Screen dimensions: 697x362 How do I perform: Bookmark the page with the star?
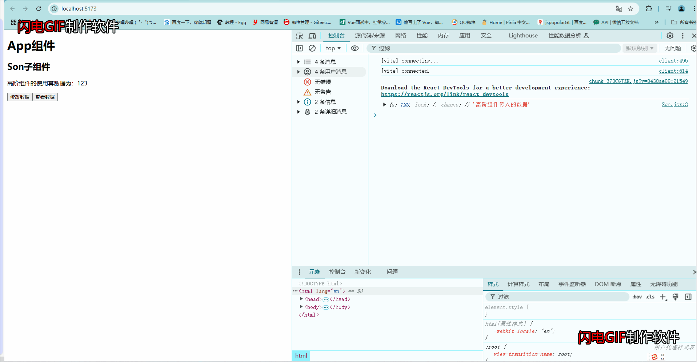point(631,8)
